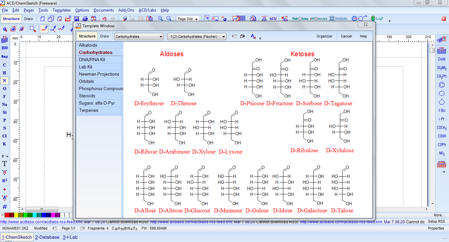Select the Carbon 'C' atom button
The width and height of the screenshot is (449, 242).
tap(5, 65)
